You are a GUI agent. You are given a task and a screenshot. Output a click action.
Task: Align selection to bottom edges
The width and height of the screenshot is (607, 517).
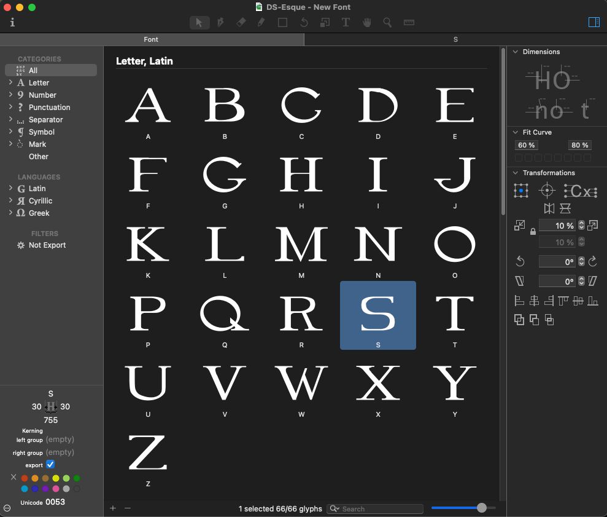tap(593, 301)
